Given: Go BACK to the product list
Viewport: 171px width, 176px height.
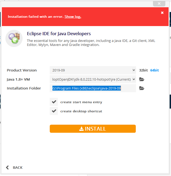Looking at the screenshot, I should (x=14, y=167).
